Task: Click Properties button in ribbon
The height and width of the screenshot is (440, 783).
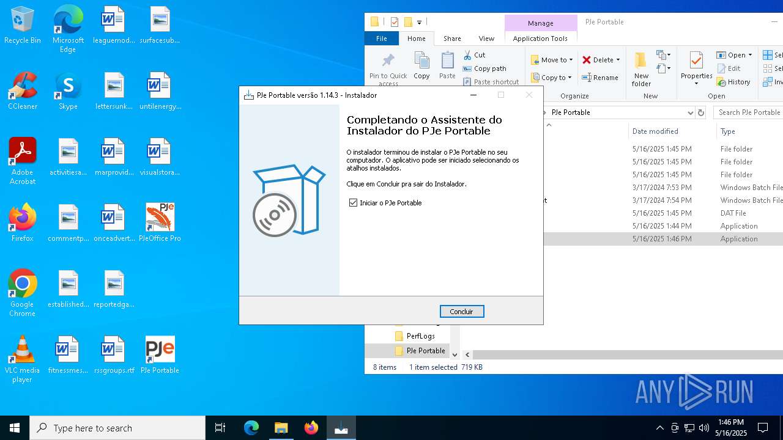Action: click(696, 69)
